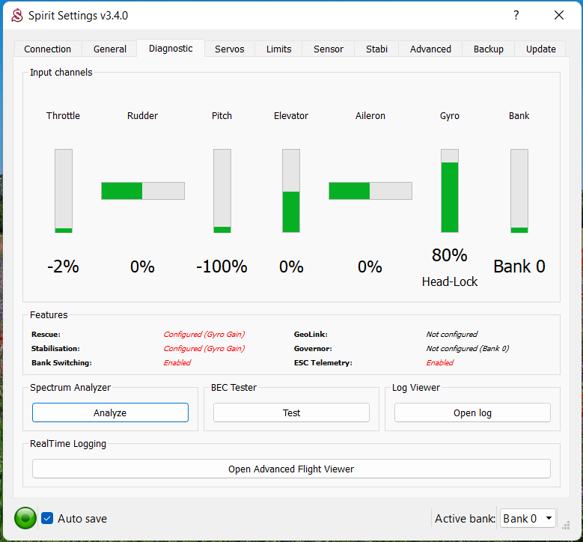Click the Spirit logo in title bar
This screenshot has width=583, height=542.
pyautogui.click(x=16, y=16)
